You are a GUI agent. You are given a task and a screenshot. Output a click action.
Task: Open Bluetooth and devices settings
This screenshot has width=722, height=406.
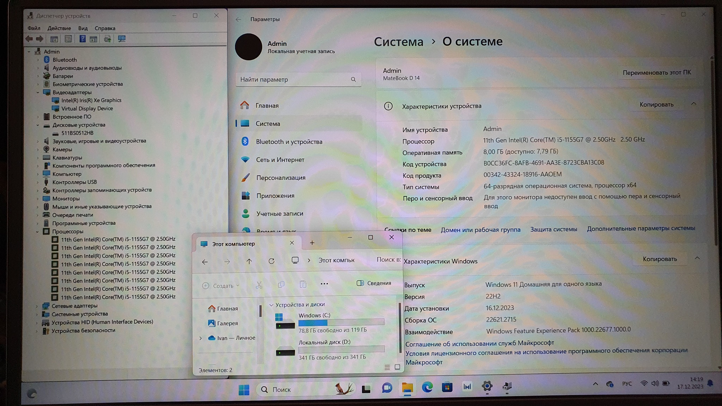click(x=289, y=142)
